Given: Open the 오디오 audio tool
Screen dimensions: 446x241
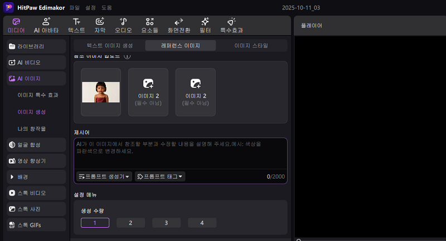Looking at the screenshot, I should [123, 25].
